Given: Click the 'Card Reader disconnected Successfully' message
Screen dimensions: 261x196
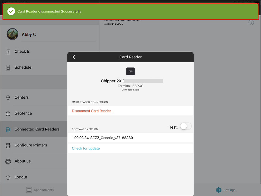Looking at the screenshot, I should [49, 12].
